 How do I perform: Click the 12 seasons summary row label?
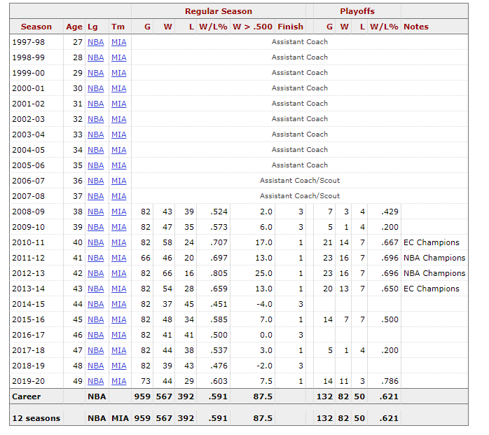(x=36, y=418)
